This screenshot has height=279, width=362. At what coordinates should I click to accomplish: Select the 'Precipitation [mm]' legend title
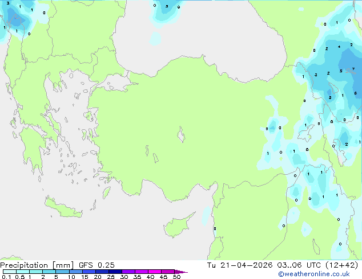[37, 265]
